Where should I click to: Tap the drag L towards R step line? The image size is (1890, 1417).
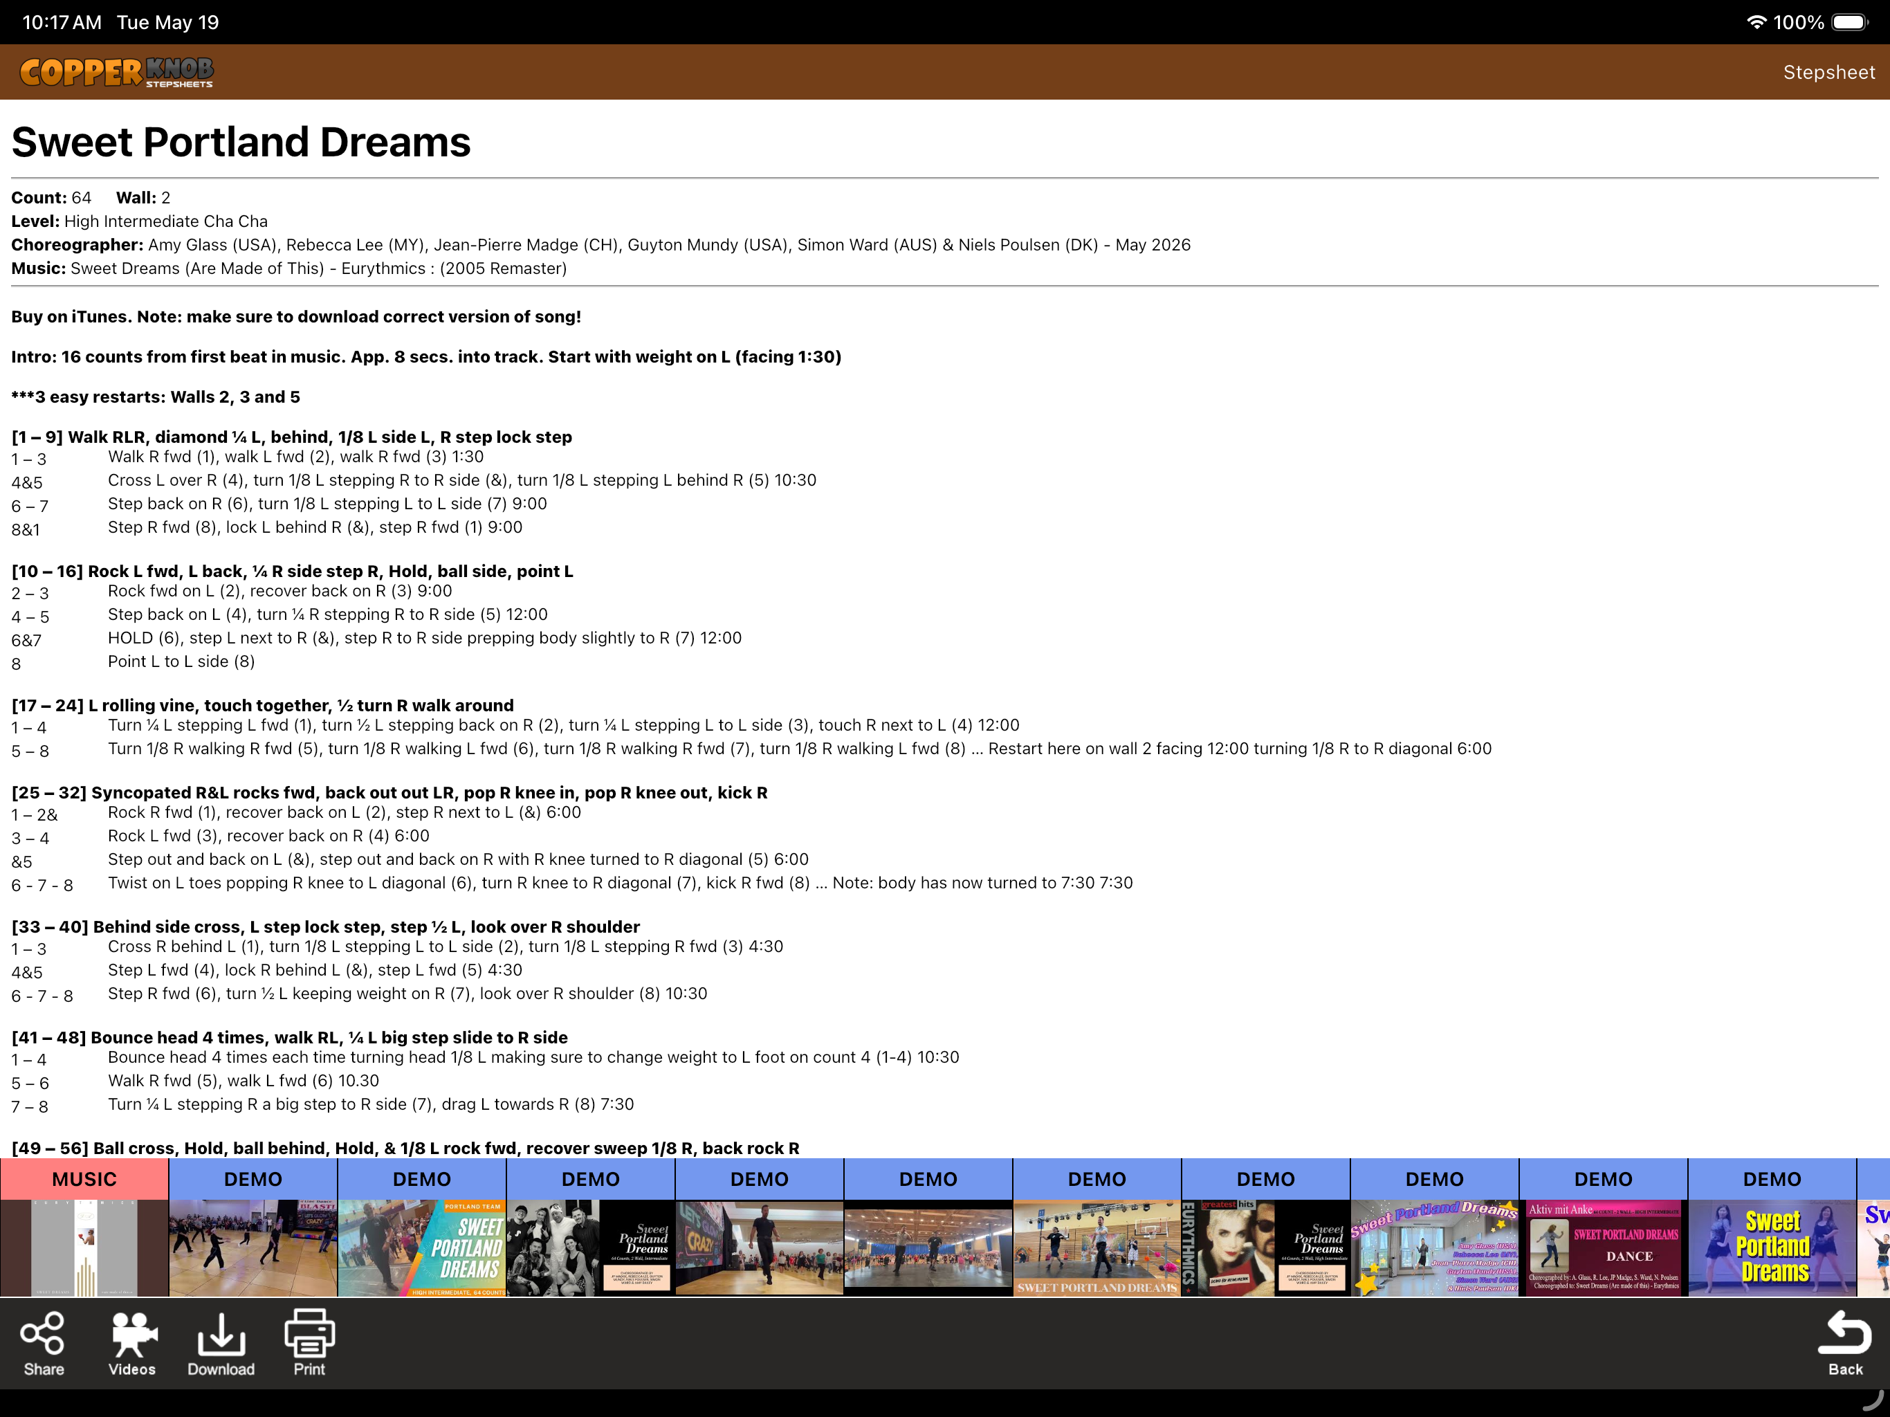pos(371,1104)
